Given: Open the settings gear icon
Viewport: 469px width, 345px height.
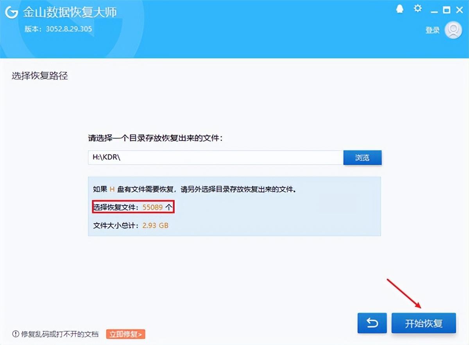Looking at the screenshot, I should point(418,9).
